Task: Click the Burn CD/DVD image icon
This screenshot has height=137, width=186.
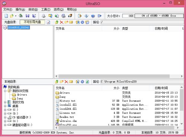Action: (x=70, y=16)
